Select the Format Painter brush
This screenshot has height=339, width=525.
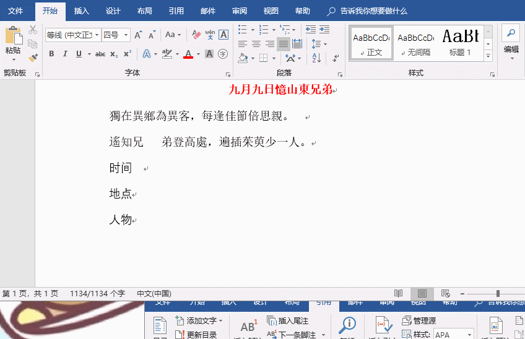click(x=32, y=58)
